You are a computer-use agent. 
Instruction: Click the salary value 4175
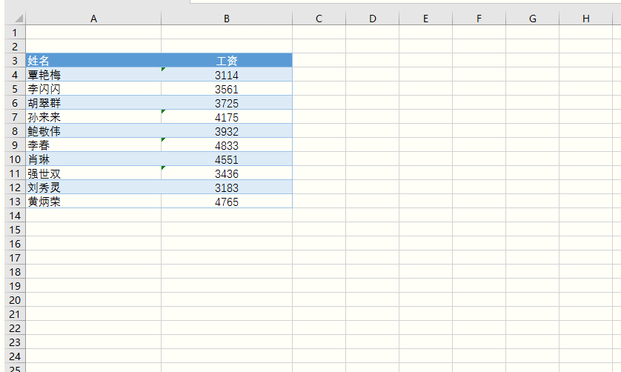pos(227,116)
